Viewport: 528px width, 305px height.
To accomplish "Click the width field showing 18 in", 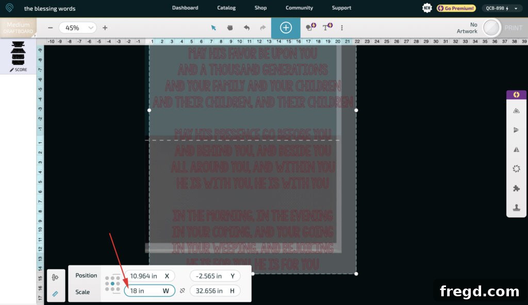I will pyautogui.click(x=150, y=291).
